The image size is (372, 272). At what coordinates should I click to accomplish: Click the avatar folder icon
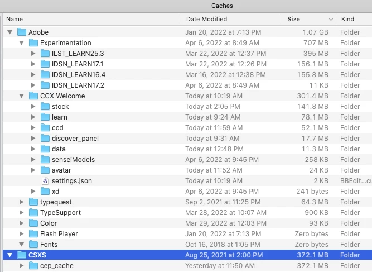point(45,170)
